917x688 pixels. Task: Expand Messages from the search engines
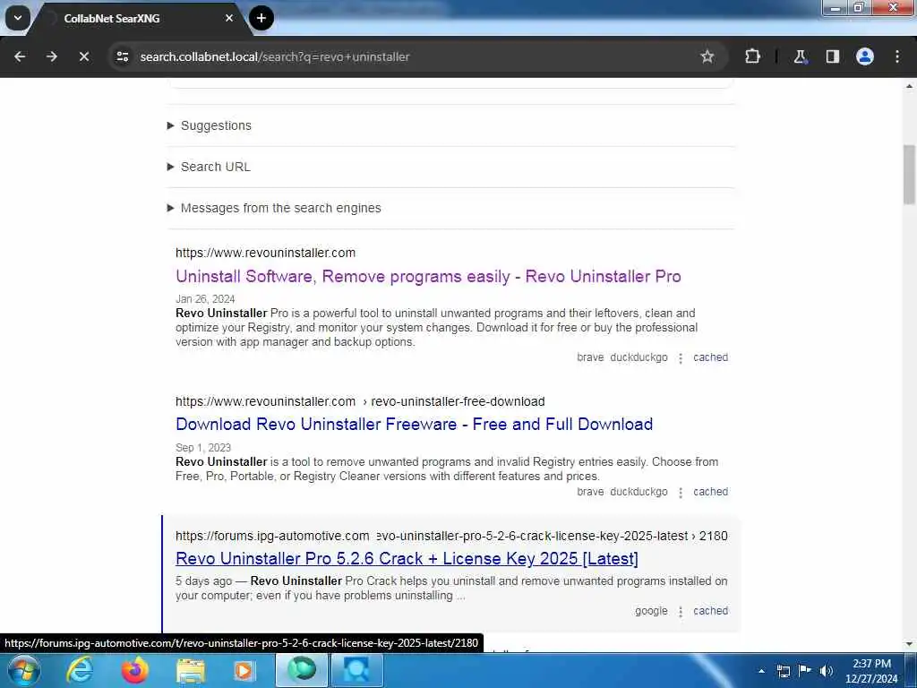coord(274,208)
